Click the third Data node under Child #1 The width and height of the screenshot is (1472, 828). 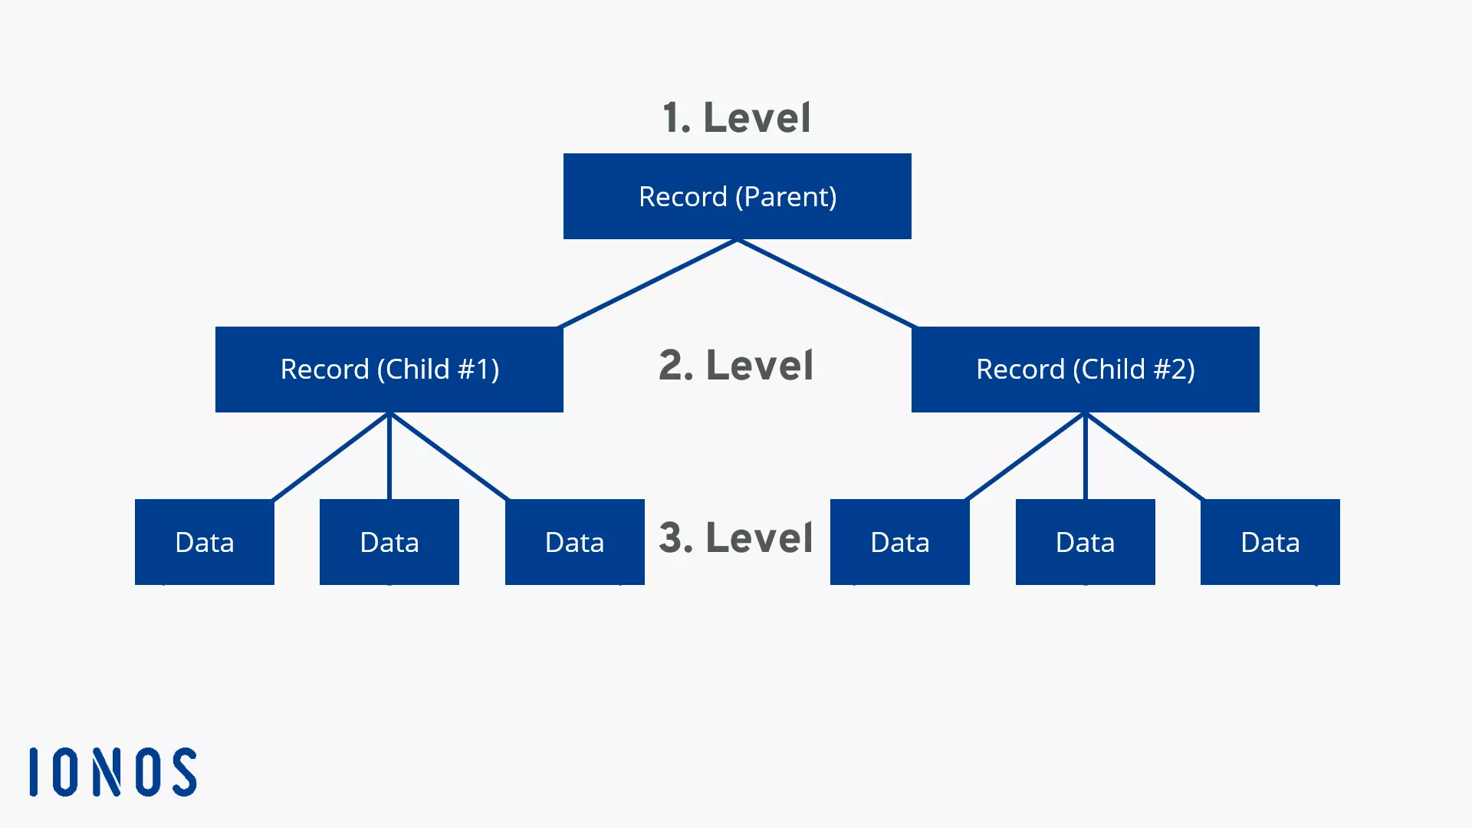574,542
